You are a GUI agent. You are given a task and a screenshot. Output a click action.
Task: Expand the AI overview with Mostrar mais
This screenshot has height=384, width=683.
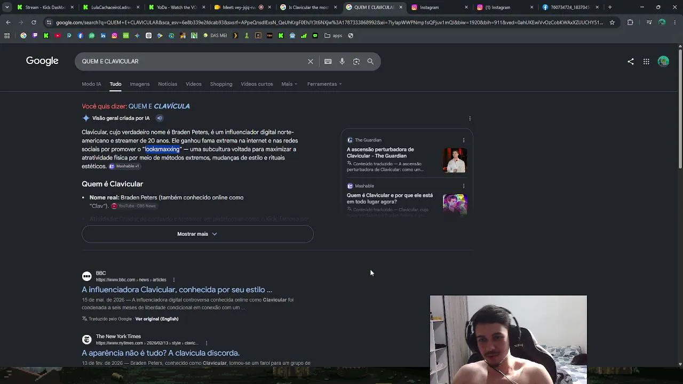coord(197,234)
